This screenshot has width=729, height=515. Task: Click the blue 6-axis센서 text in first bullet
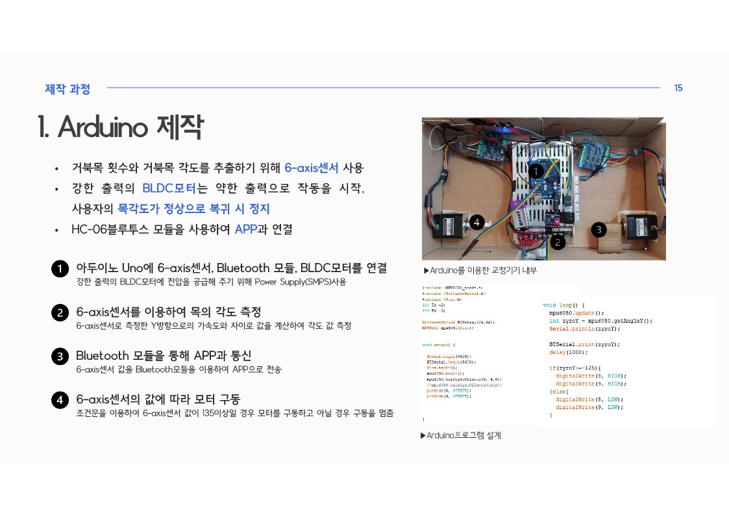coord(312,168)
